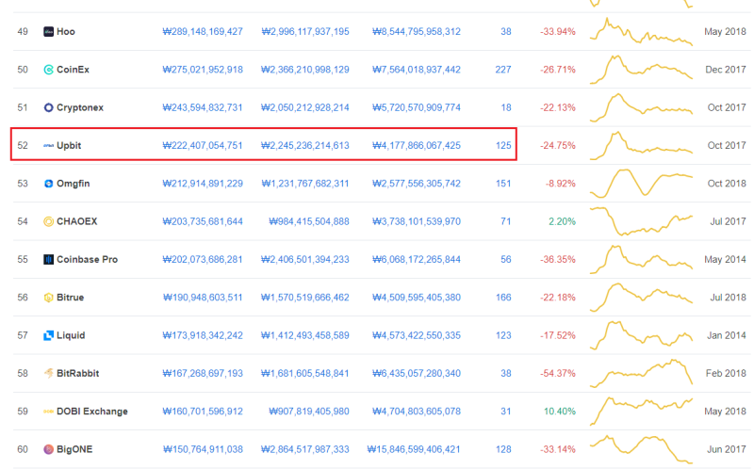Open the Coinbase Pro exchange link

[87, 260]
